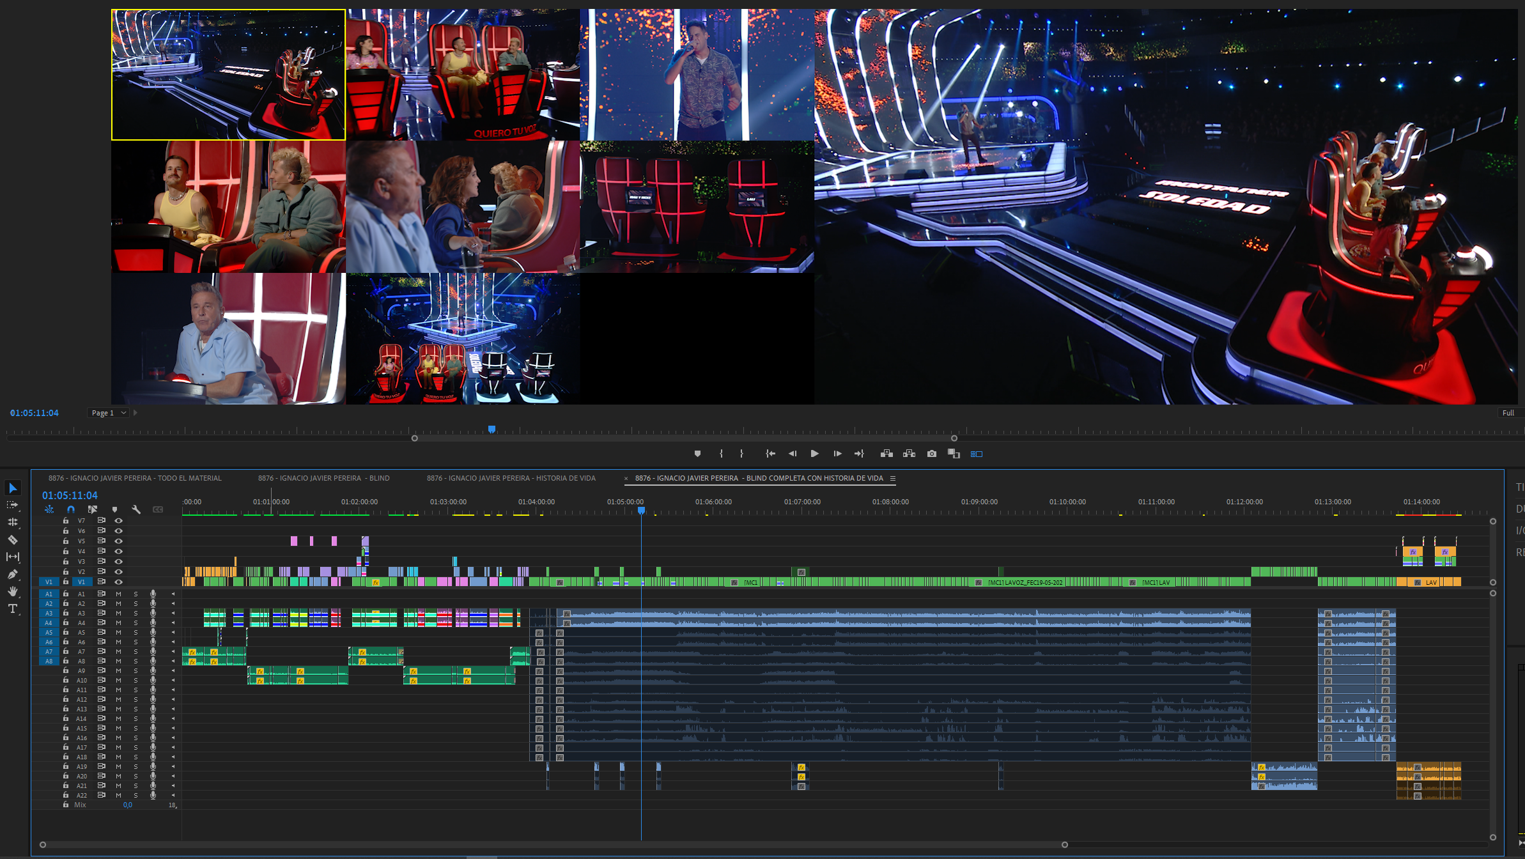Select the three judges camera angle thumbnail
This screenshot has height=859, width=1525.
[x=463, y=75]
